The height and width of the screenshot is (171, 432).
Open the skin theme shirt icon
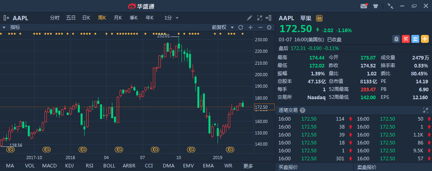point(375,6)
